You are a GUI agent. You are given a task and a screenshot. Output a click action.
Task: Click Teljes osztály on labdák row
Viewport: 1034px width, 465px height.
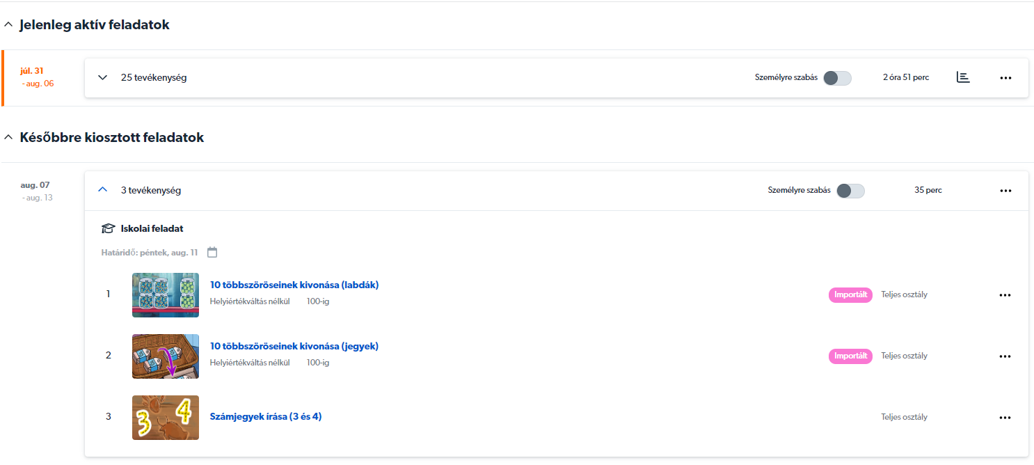(x=904, y=294)
